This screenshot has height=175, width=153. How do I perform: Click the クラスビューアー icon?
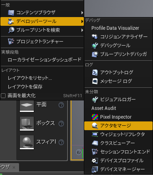coord(95,143)
